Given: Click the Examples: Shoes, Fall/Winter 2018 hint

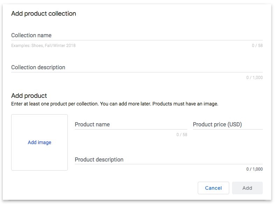Looking at the screenshot, I should (43, 46).
